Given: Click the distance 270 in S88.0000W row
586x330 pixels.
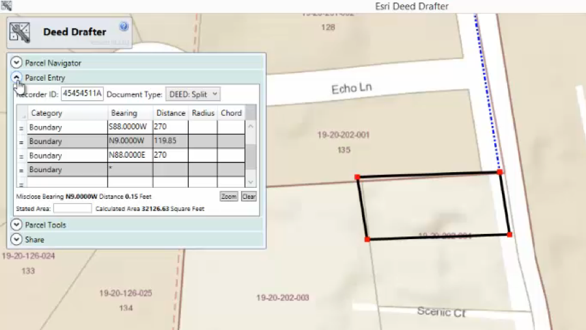Looking at the screenshot, I should coord(171,127).
